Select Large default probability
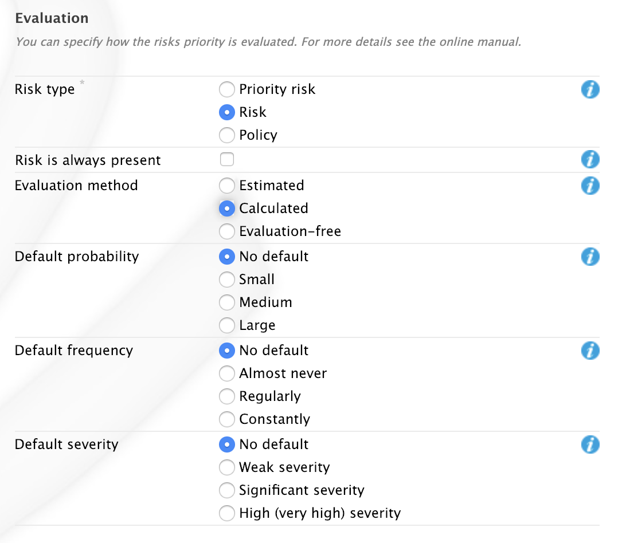 coord(227,325)
